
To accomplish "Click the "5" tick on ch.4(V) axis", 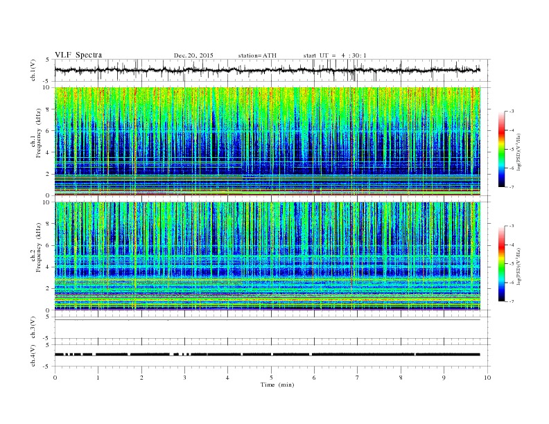I will (x=48, y=345).
